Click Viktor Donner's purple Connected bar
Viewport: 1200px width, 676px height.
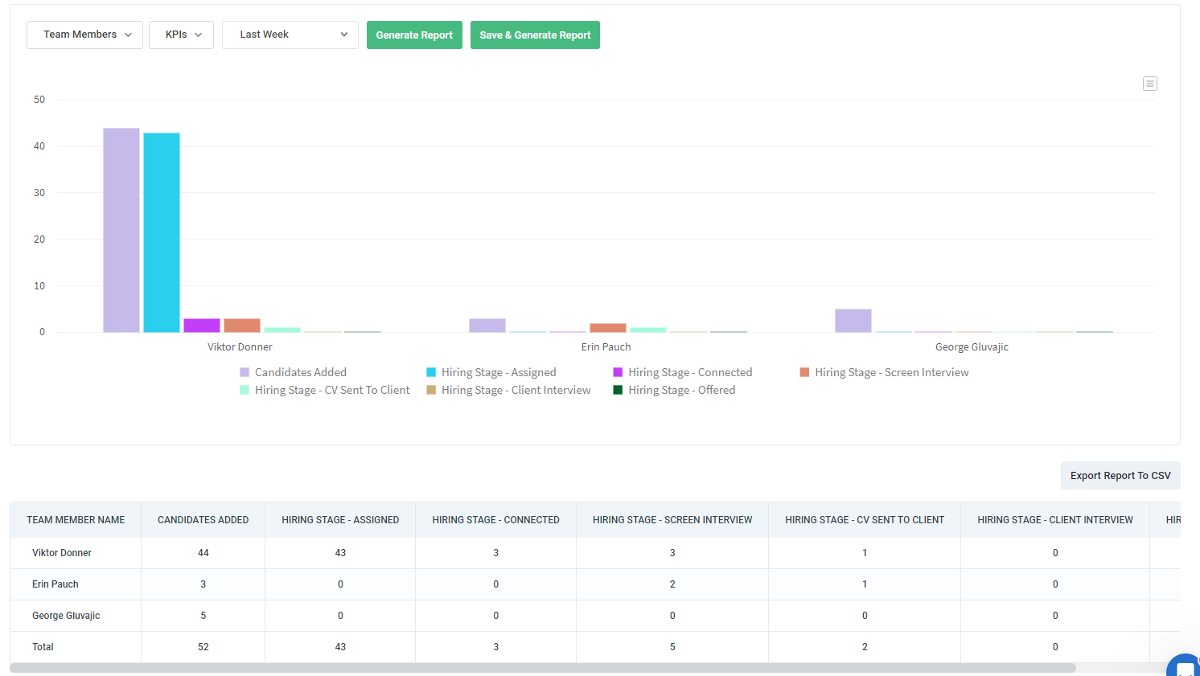click(x=202, y=326)
